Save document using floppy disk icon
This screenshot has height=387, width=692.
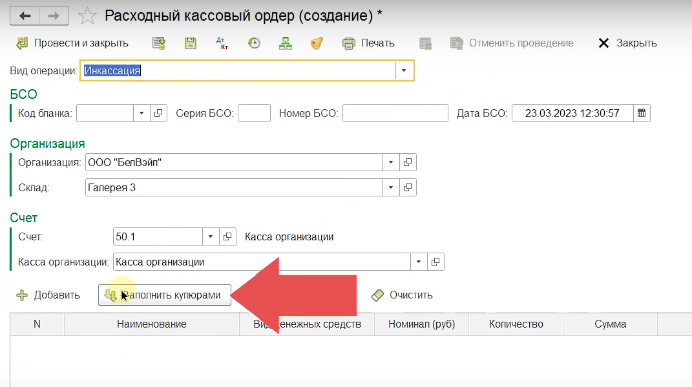[x=191, y=43]
